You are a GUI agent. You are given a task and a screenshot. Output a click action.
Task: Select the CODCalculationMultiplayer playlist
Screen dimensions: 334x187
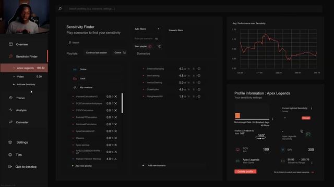click(89, 103)
